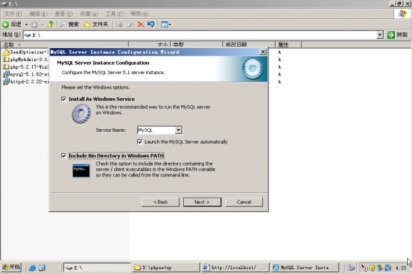The width and height of the screenshot is (412, 274).
Task: Click the Next > button
Action: coord(202,202)
